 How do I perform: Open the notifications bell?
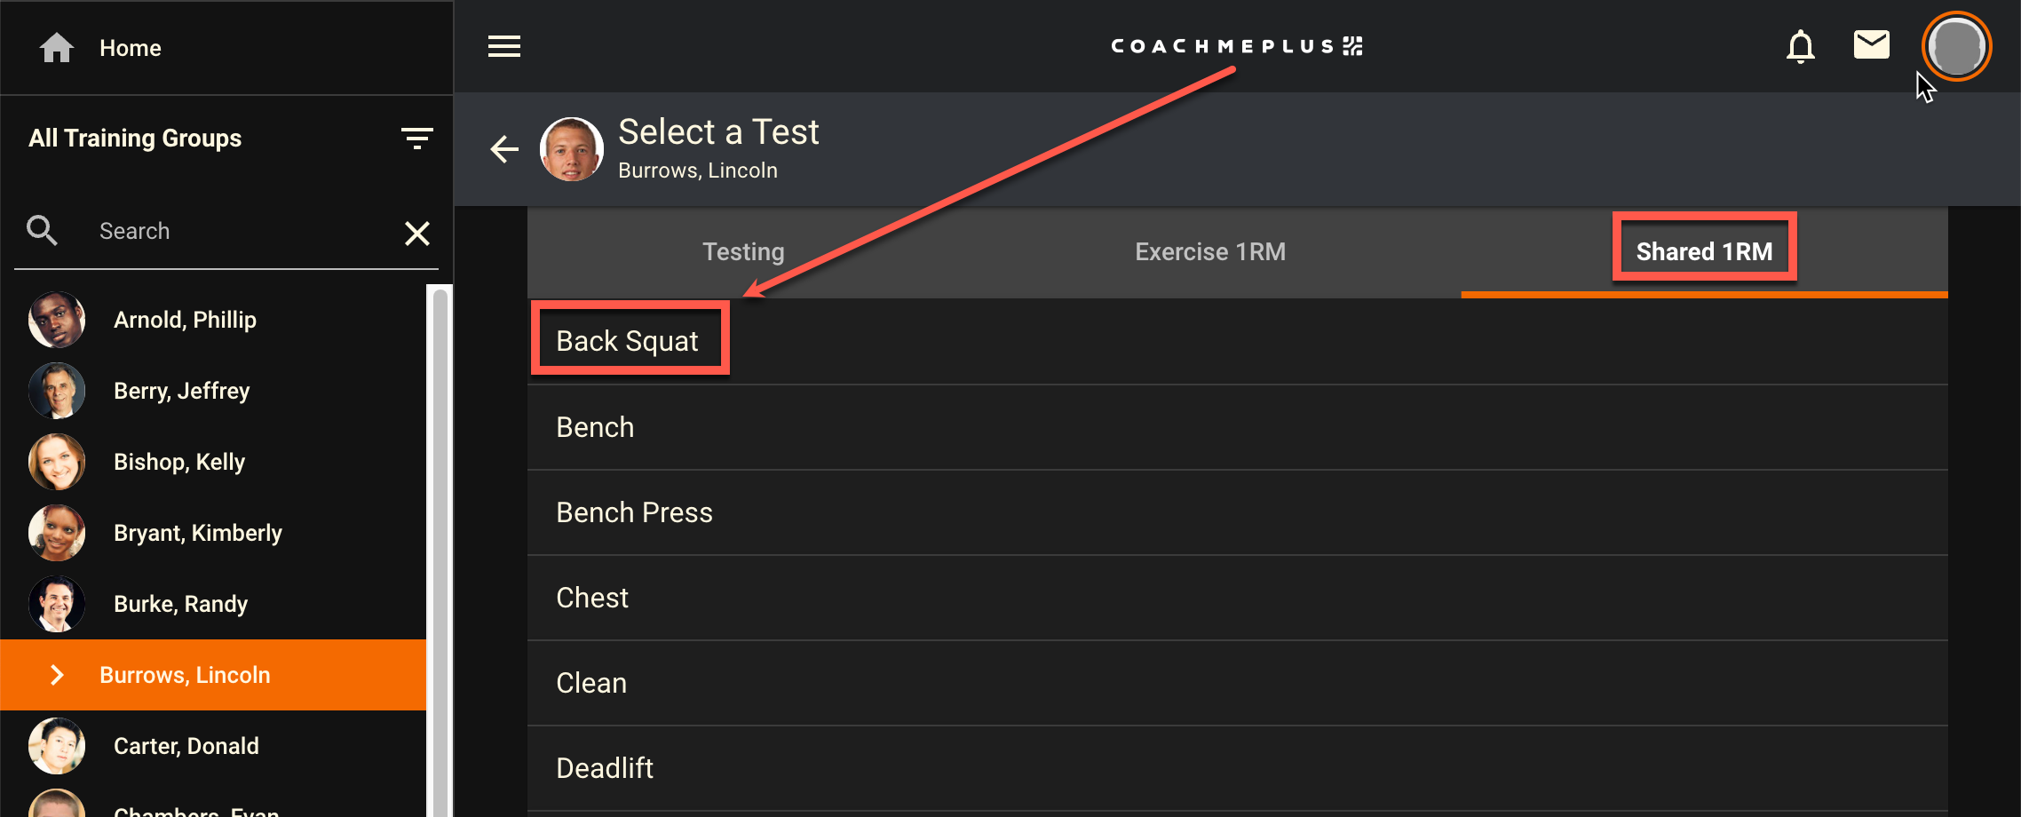pyautogui.click(x=1800, y=46)
